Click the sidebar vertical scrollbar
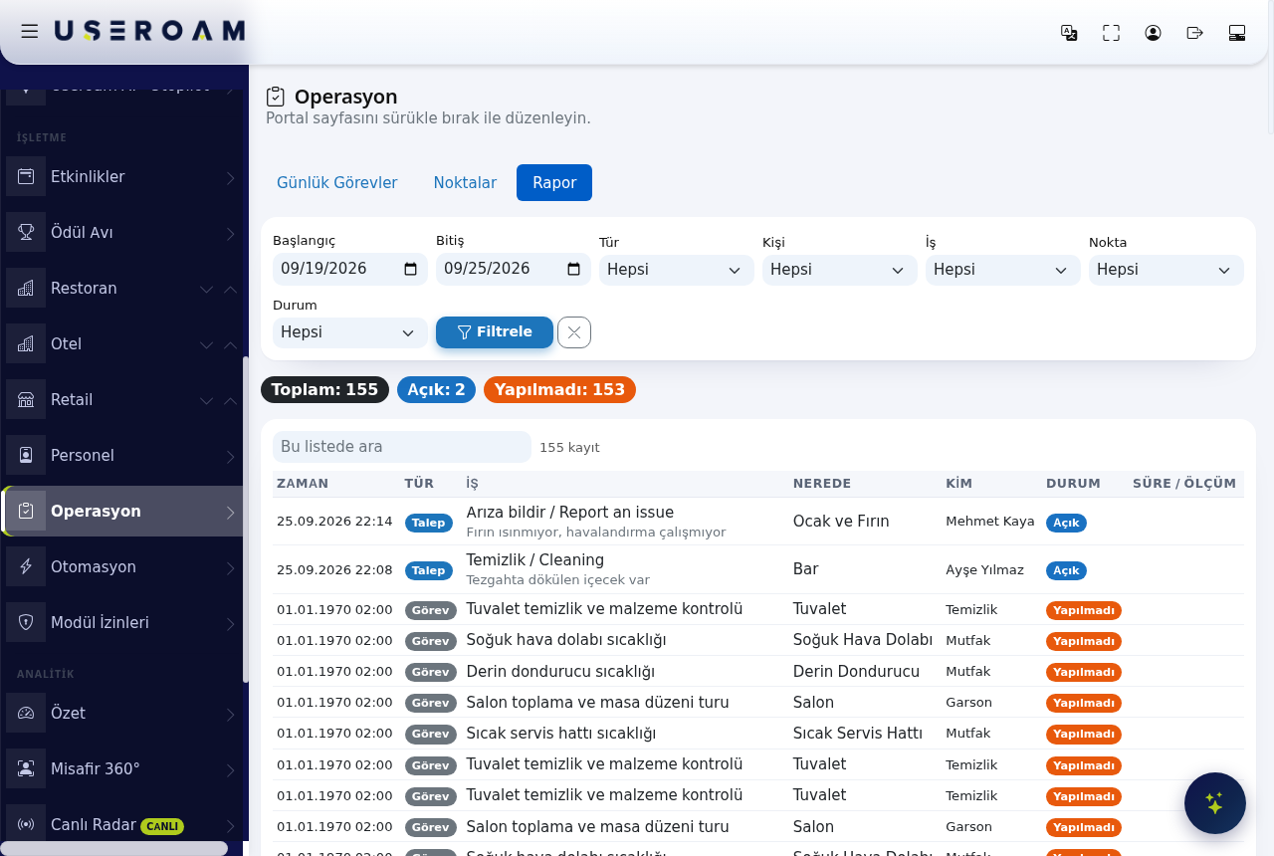The image size is (1274, 856). (245, 518)
